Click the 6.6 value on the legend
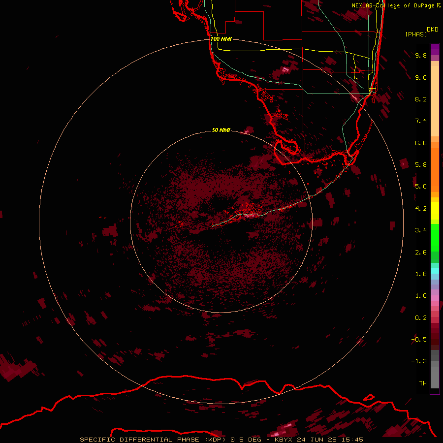This screenshot has height=443, width=443. click(421, 143)
